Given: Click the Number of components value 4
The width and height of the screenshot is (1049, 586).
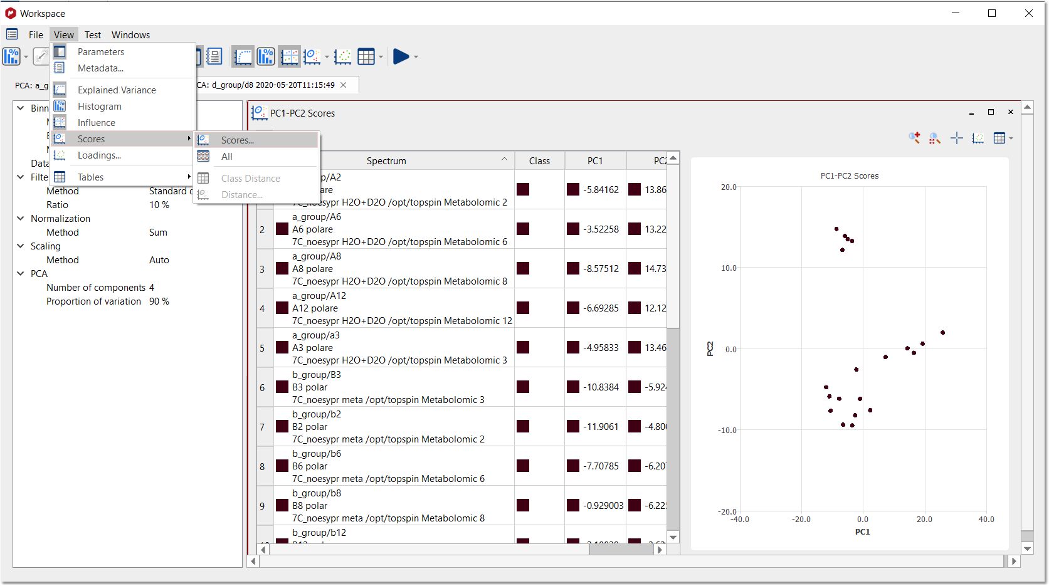Looking at the screenshot, I should point(152,288).
